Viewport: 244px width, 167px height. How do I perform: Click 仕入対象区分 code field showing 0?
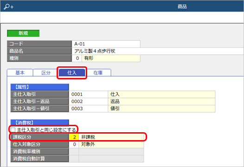coord(74,144)
